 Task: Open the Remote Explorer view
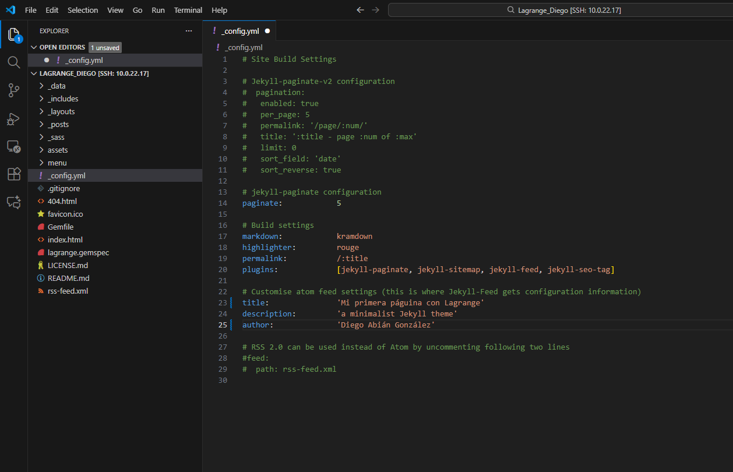point(14,147)
